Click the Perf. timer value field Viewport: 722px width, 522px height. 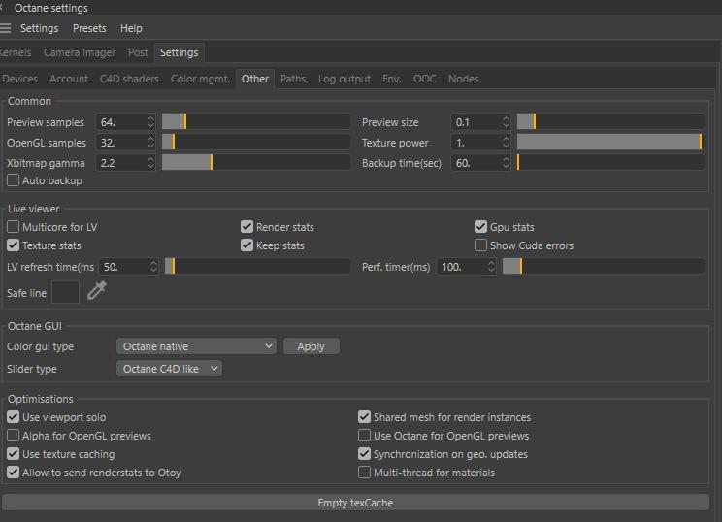point(466,267)
